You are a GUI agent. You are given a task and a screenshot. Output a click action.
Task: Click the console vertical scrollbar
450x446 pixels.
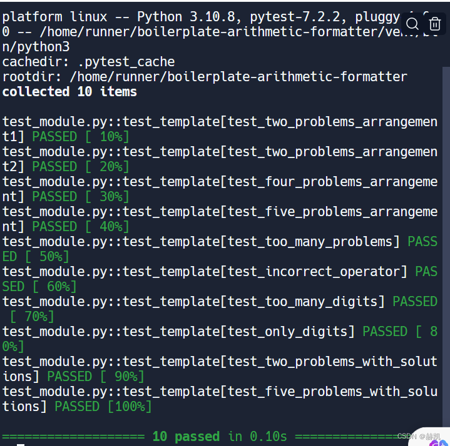(446, 246)
